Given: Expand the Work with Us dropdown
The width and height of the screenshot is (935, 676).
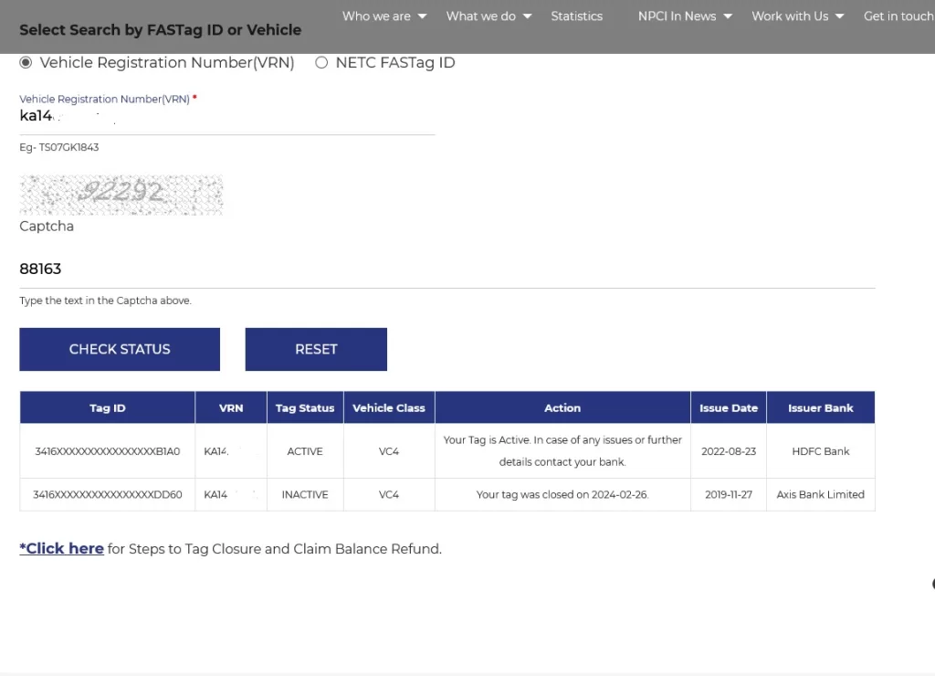Looking at the screenshot, I should pos(790,16).
